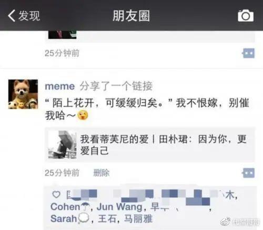Image resolution: width=263 pixels, height=230 pixels.
Task: Tap meme's dog avatar picture
Action: click(x=23, y=94)
